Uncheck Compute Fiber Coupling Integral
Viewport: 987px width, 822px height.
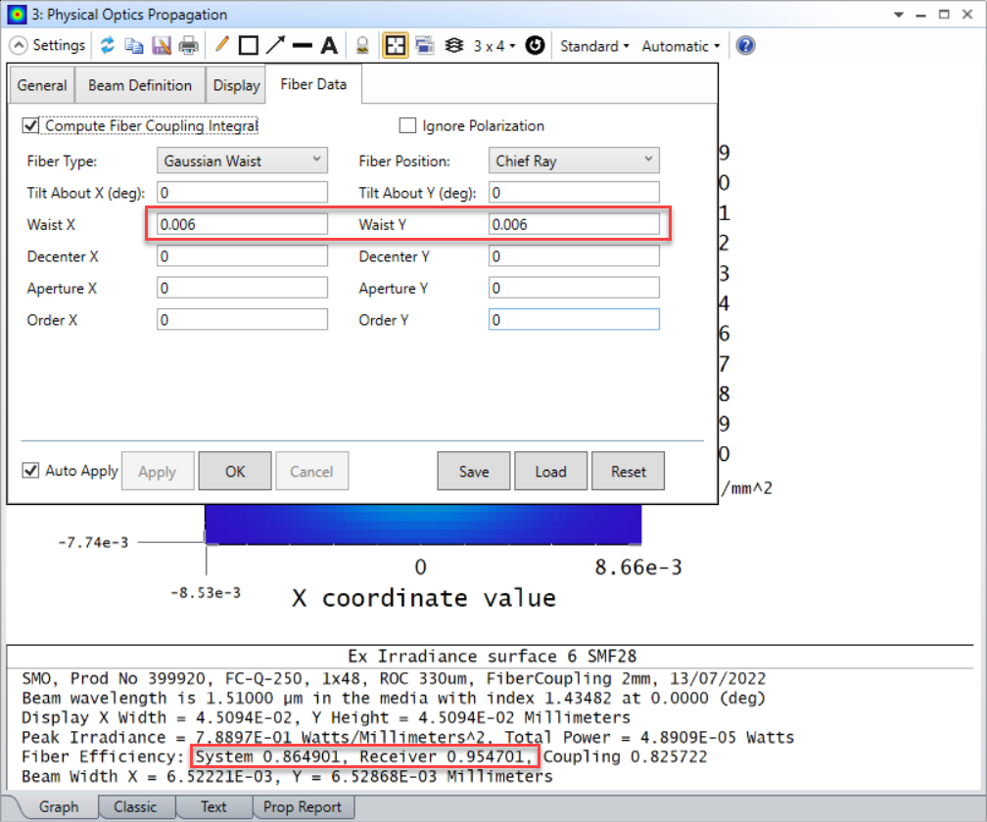point(29,125)
